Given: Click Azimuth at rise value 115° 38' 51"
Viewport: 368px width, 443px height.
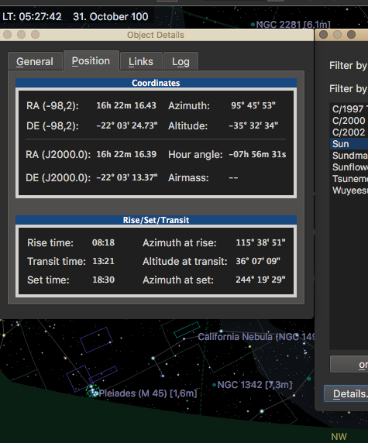Looking at the screenshot, I should pyautogui.click(x=260, y=242).
